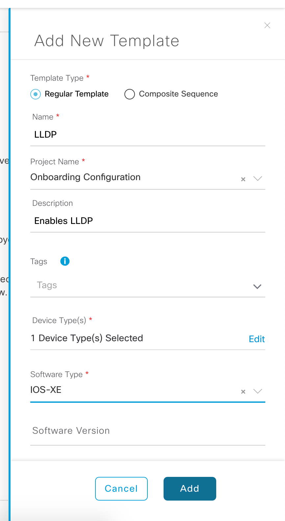Click the Description field with Enables LLDP

148,221
